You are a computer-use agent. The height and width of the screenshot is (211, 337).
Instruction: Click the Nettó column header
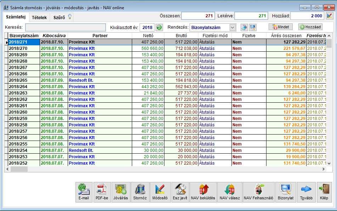(148, 36)
